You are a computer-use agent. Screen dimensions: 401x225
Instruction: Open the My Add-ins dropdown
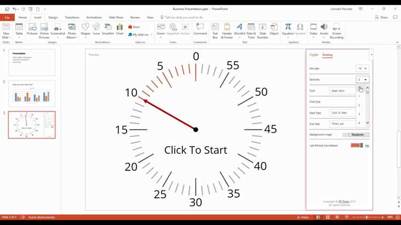tap(140, 35)
